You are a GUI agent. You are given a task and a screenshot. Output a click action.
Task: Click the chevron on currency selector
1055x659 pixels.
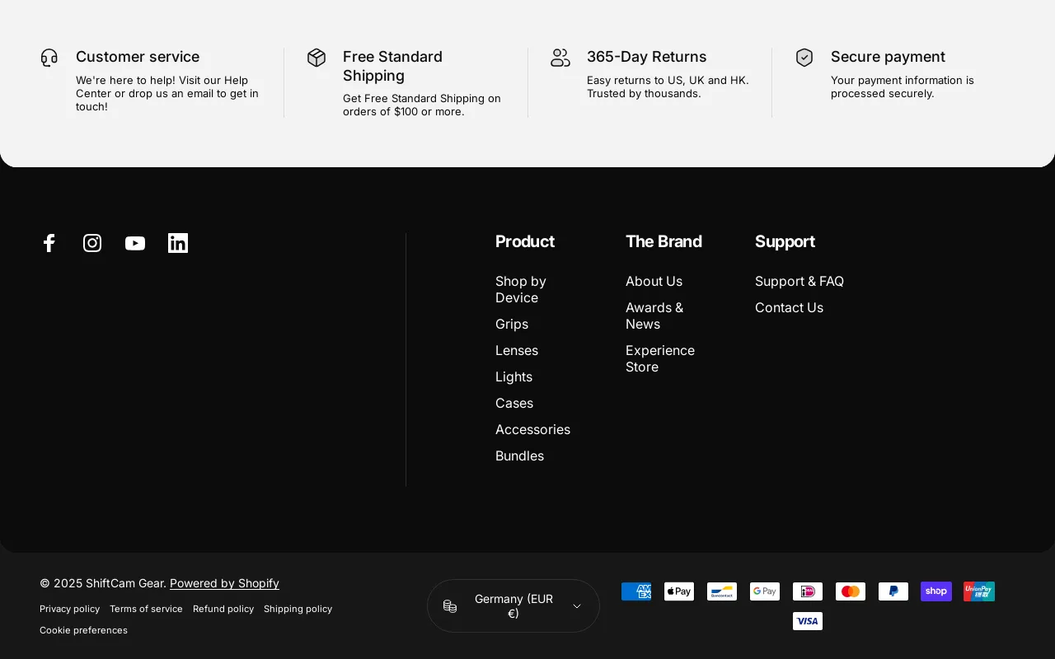[577, 606]
